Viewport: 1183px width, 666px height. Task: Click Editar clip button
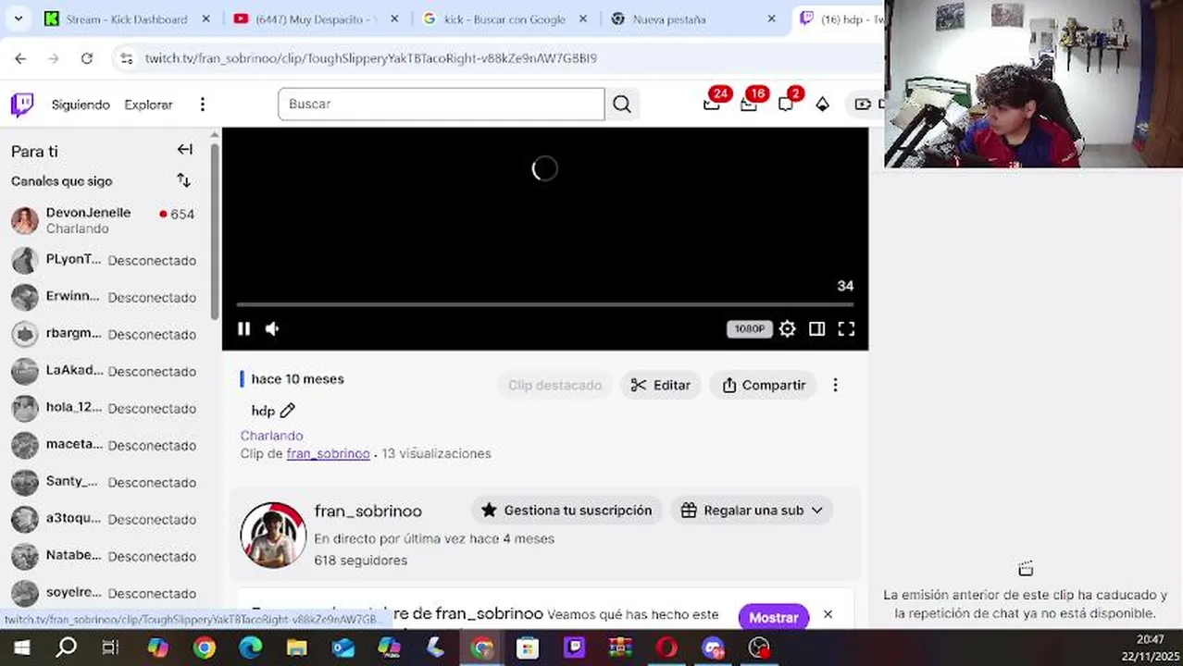661,385
